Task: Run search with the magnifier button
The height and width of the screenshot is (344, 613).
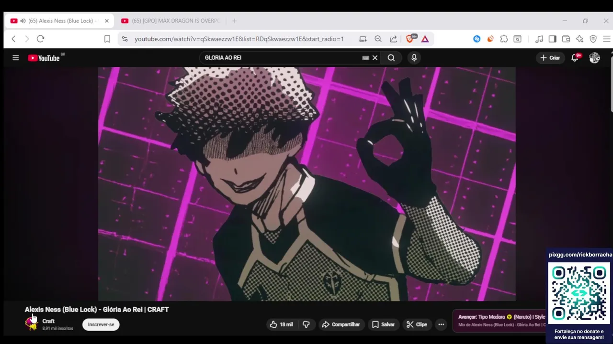Action: pos(391,58)
